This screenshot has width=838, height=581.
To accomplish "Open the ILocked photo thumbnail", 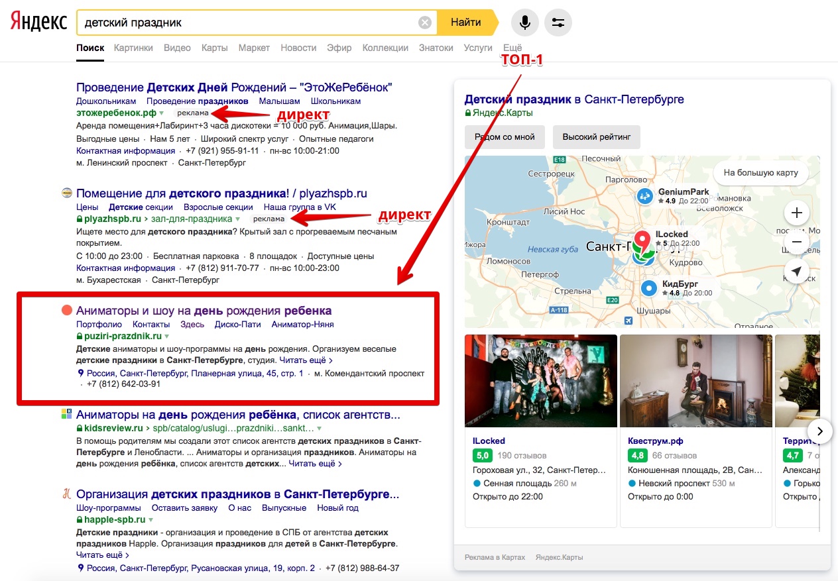I will [541, 381].
